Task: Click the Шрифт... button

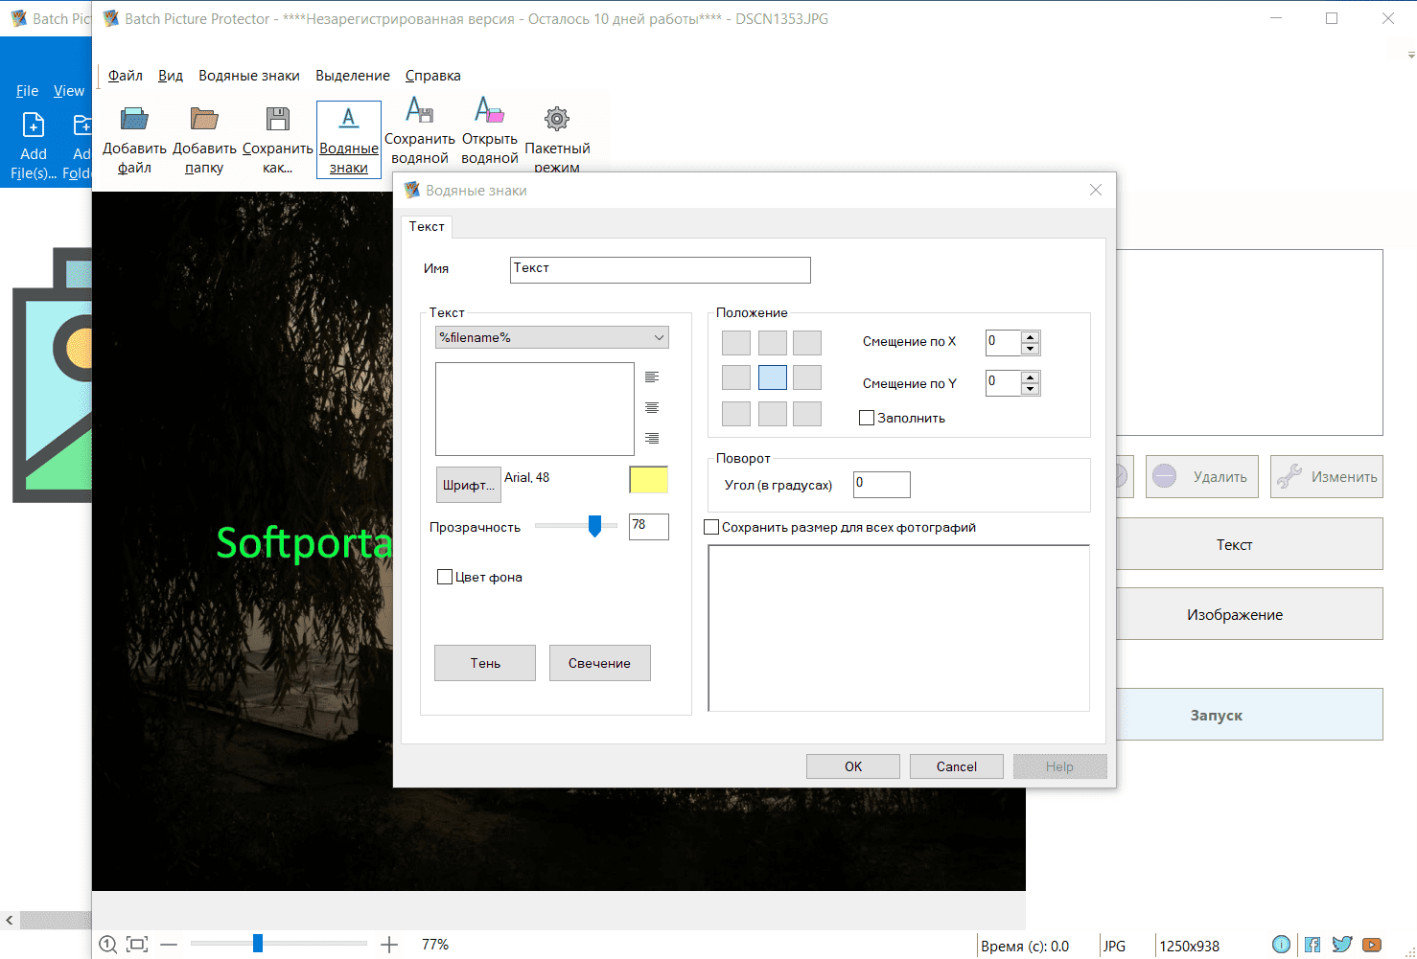Action: pos(469,485)
